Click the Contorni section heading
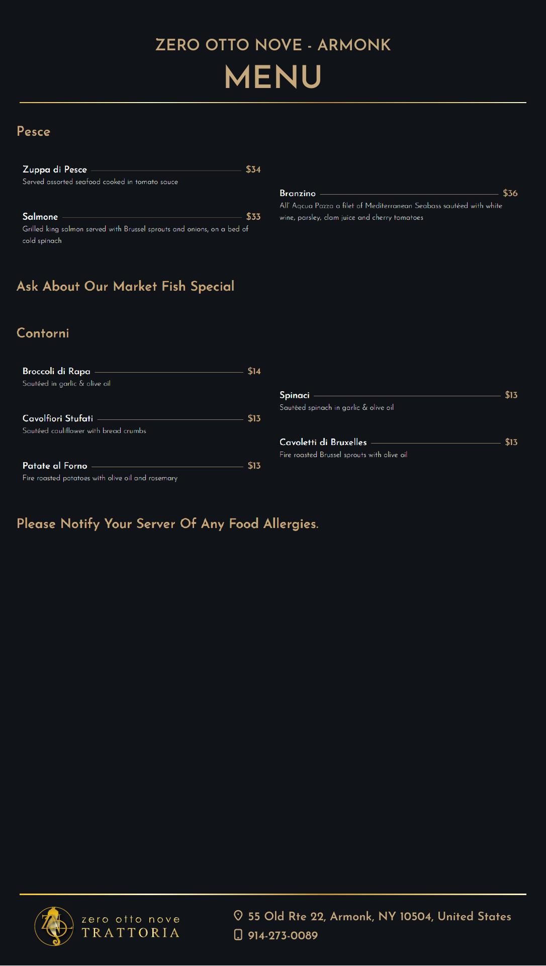 tap(43, 333)
